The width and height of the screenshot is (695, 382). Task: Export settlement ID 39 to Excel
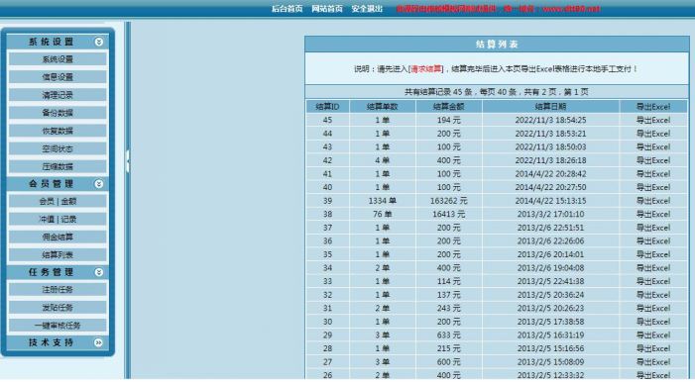click(653, 201)
